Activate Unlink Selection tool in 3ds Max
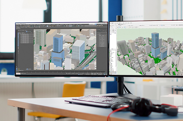 click(x=22, y=26)
